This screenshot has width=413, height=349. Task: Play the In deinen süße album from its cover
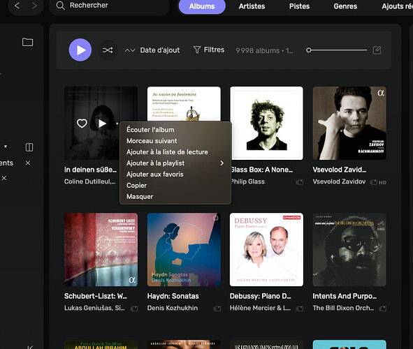tap(102, 123)
